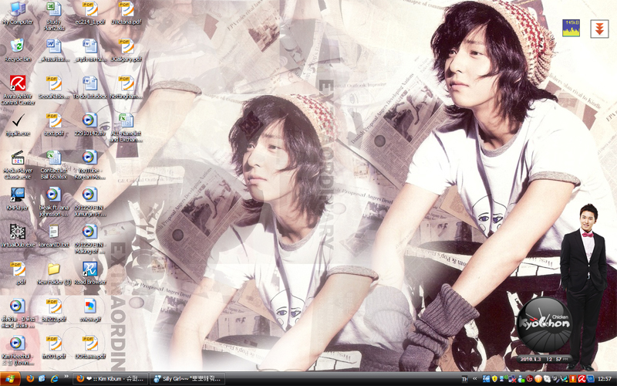The height and width of the screenshot is (386, 617).
Task: Open the SeoulNatio... PDF file
Action: coord(54,87)
